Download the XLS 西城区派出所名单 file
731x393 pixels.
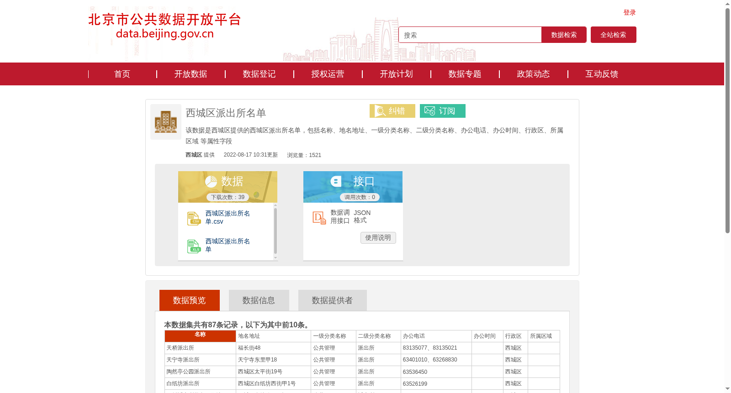pos(228,246)
